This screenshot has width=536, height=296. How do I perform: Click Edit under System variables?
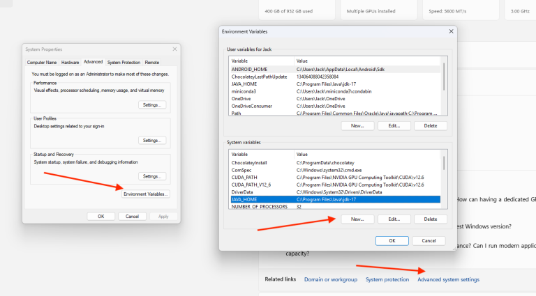click(x=394, y=219)
